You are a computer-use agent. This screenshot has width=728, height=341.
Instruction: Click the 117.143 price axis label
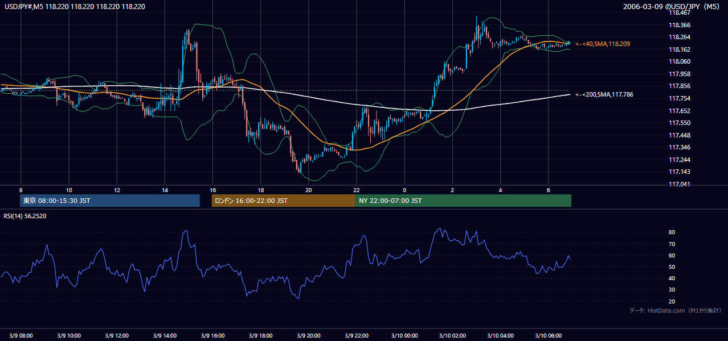pos(679,172)
